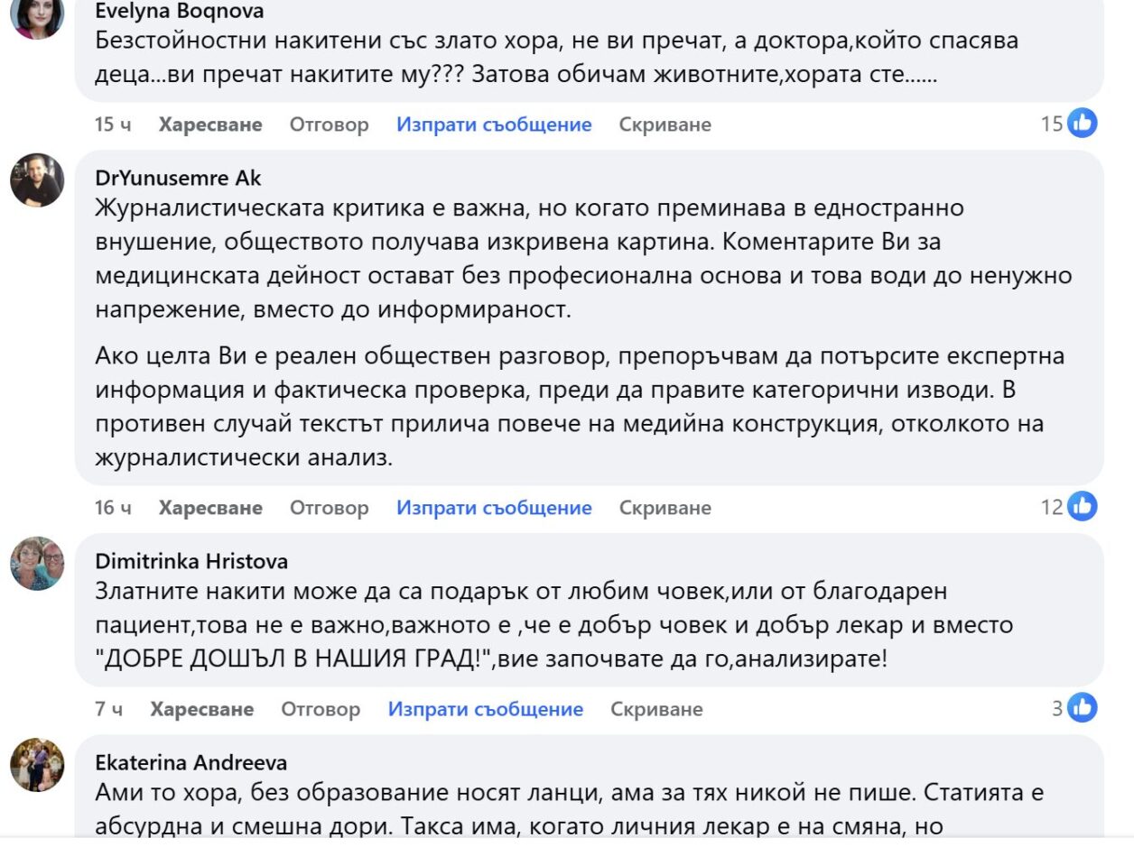Hide DrYunusemre Ak's comment
Screen dimensions: 1134x847
(x=665, y=508)
